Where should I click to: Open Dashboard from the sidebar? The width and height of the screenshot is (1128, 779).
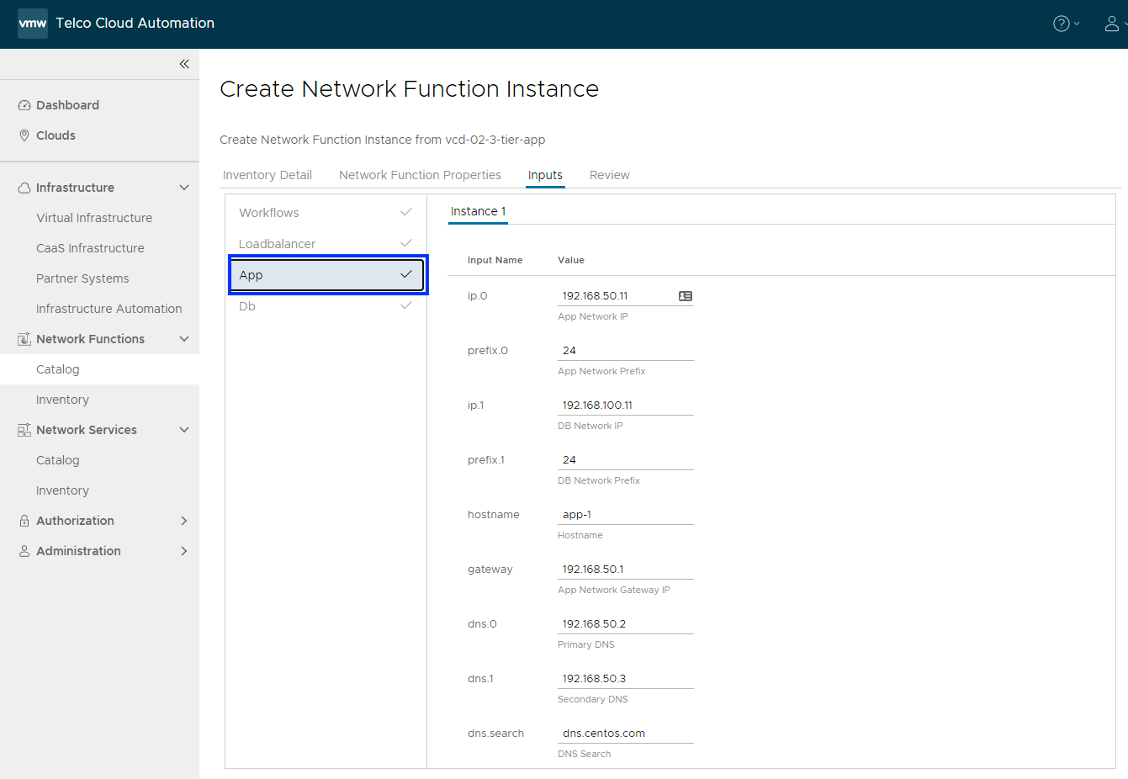point(67,105)
